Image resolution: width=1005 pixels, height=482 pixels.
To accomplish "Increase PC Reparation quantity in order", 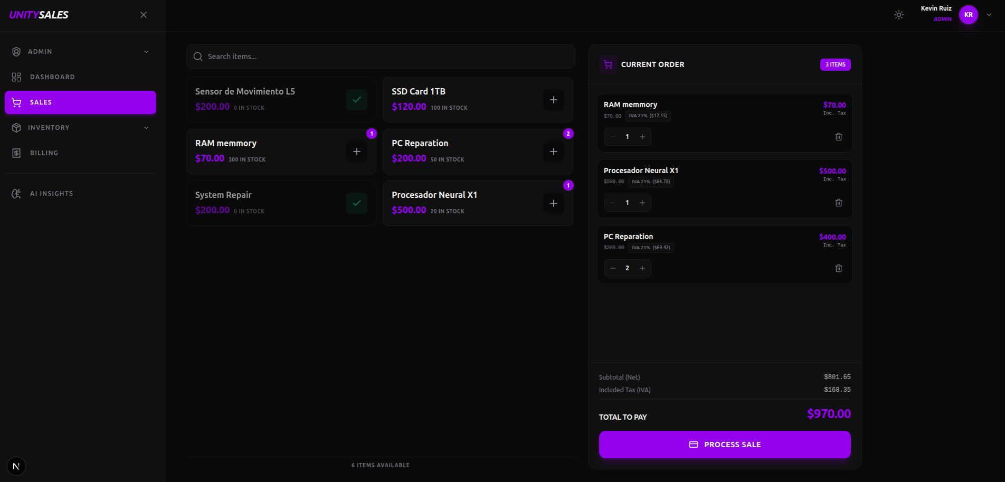I will (x=642, y=268).
